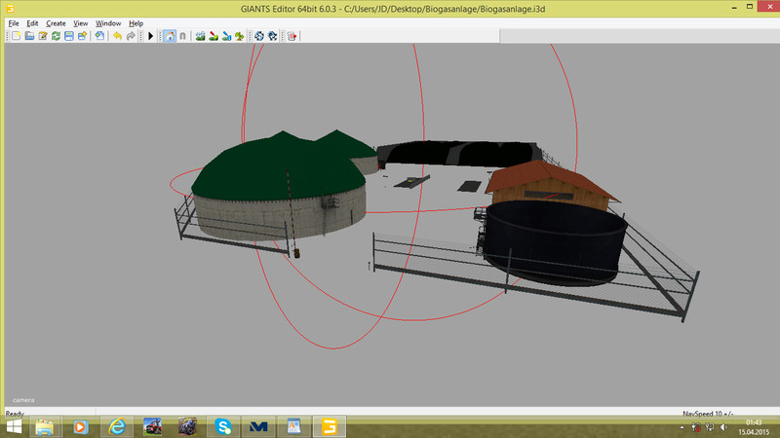
Task: Select the terrain tool icon with red brush
Action: (x=214, y=36)
